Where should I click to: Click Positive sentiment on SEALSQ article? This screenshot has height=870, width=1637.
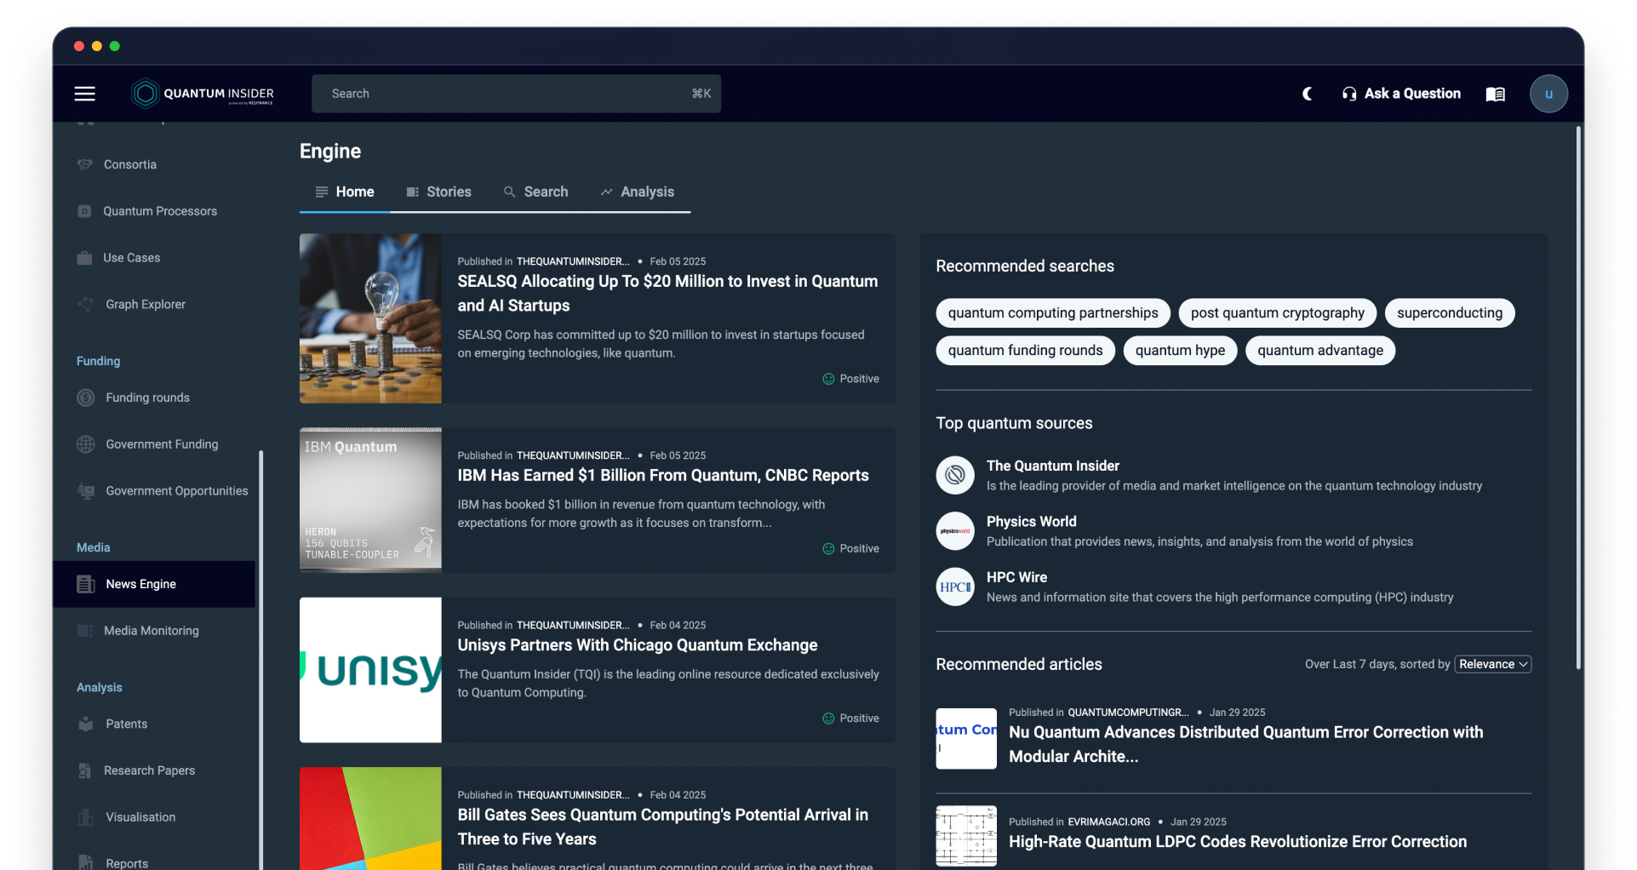[851, 379]
